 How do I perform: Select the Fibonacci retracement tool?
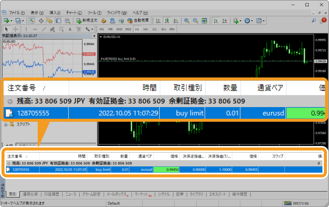[61, 29]
